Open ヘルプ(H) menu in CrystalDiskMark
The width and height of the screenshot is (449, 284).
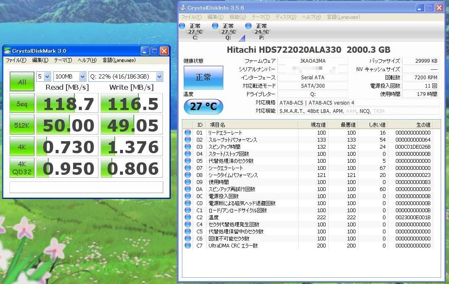click(x=87, y=60)
